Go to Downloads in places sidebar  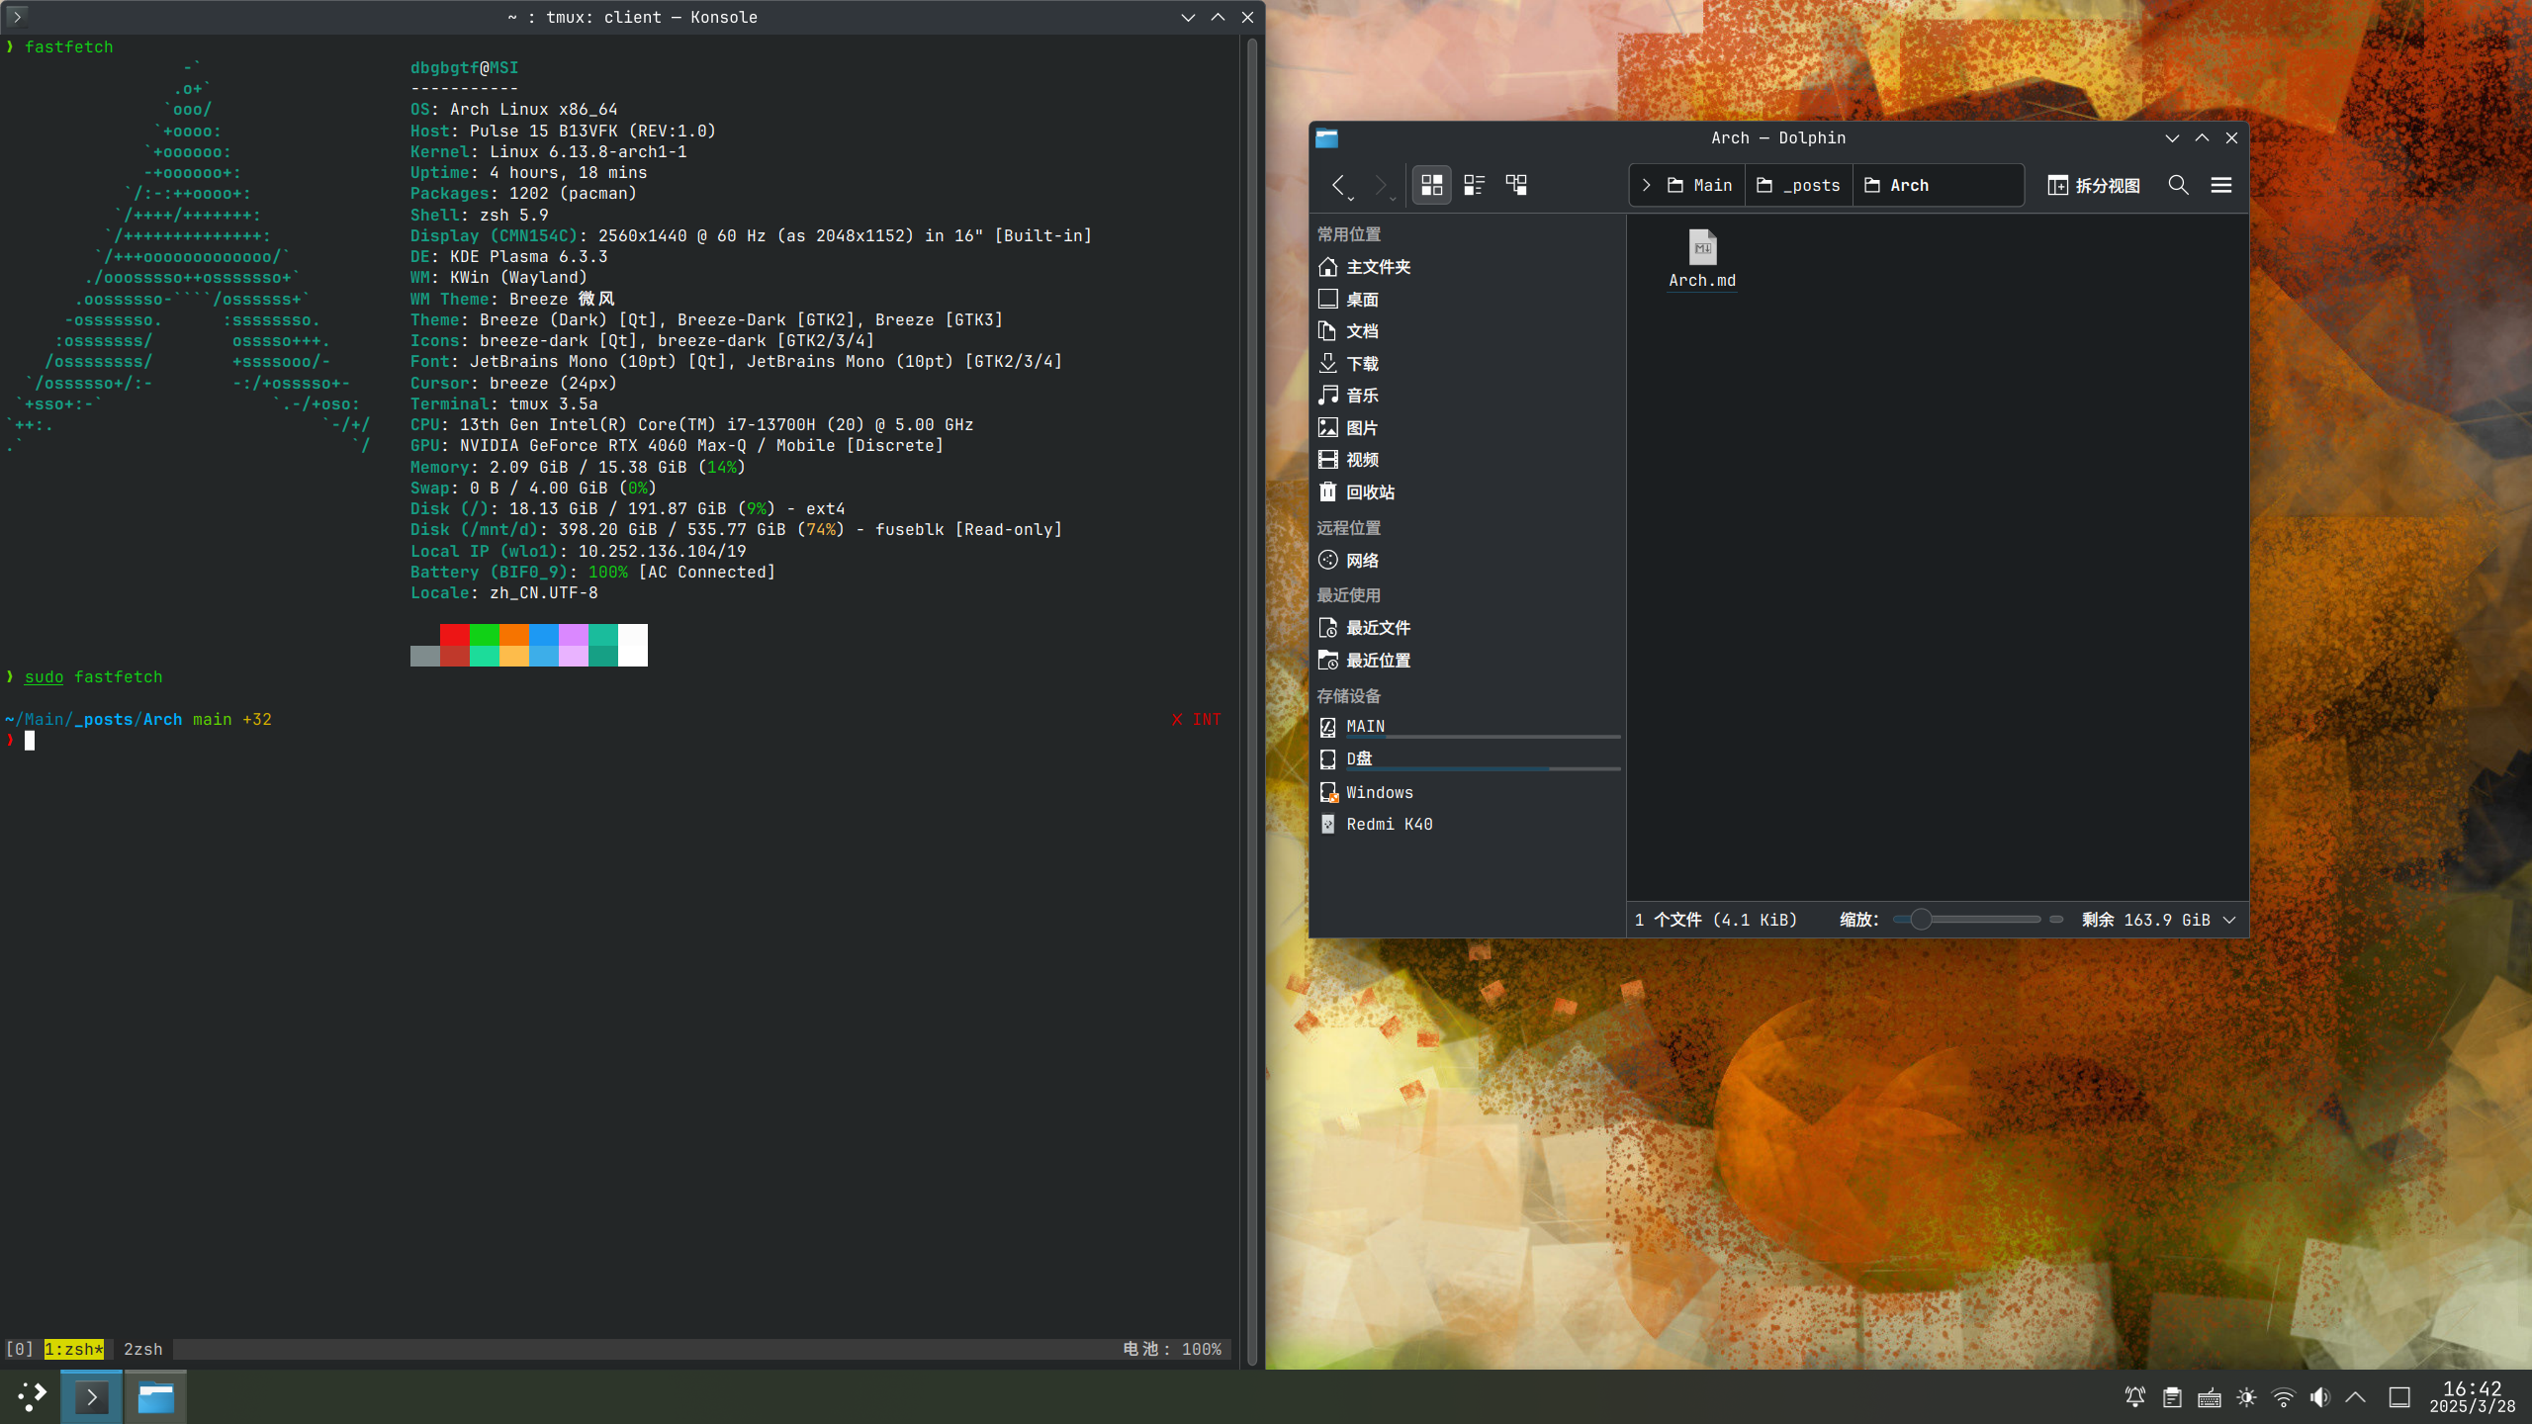[1361, 364]
